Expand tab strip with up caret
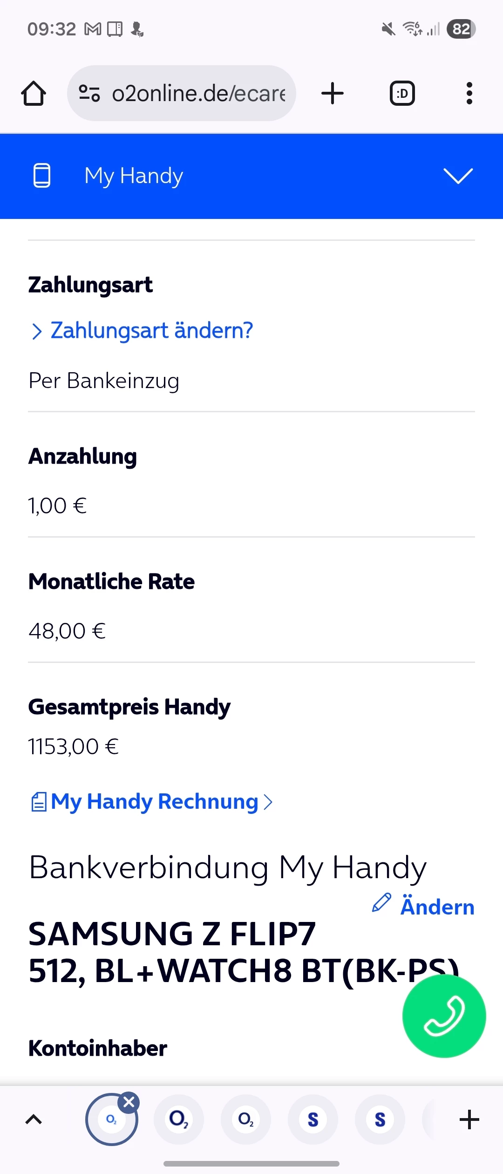 [34, 1119]
